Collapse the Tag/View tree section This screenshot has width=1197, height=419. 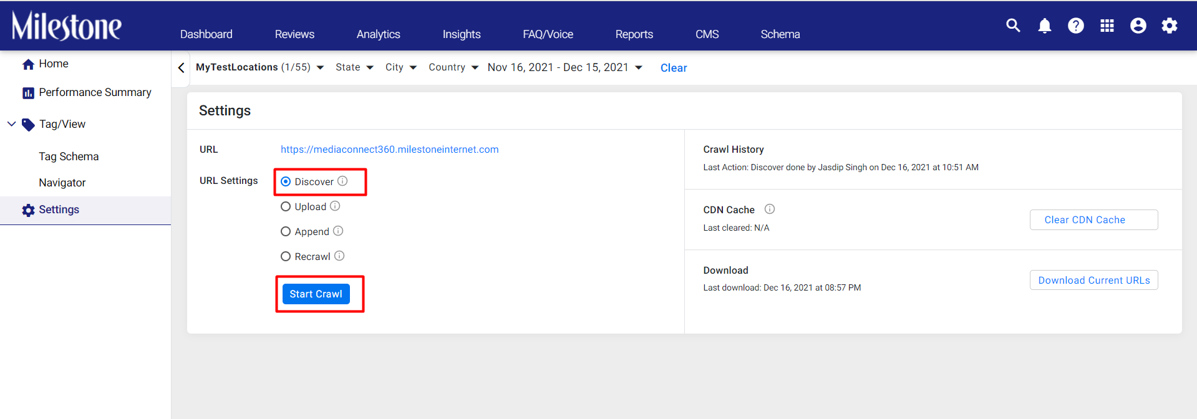(x=11, y=124)
